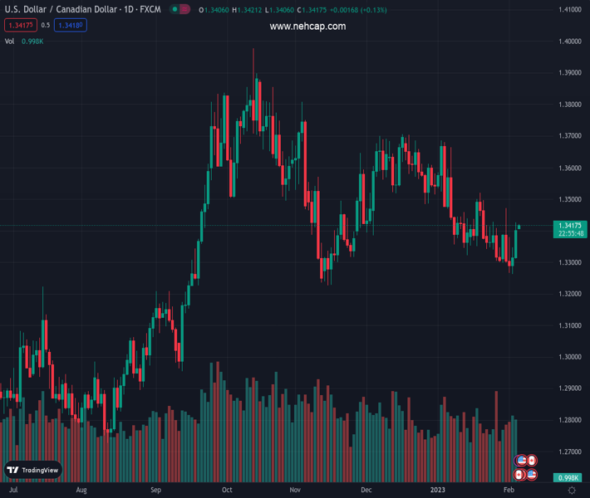Click the red sell price button 1.34175
590x498 pixels.
pos(21,25)
